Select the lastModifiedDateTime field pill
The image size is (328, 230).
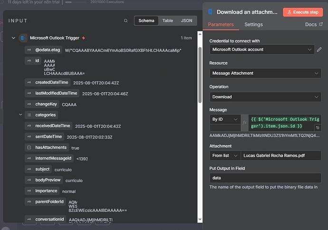click(x=52, y=93)
